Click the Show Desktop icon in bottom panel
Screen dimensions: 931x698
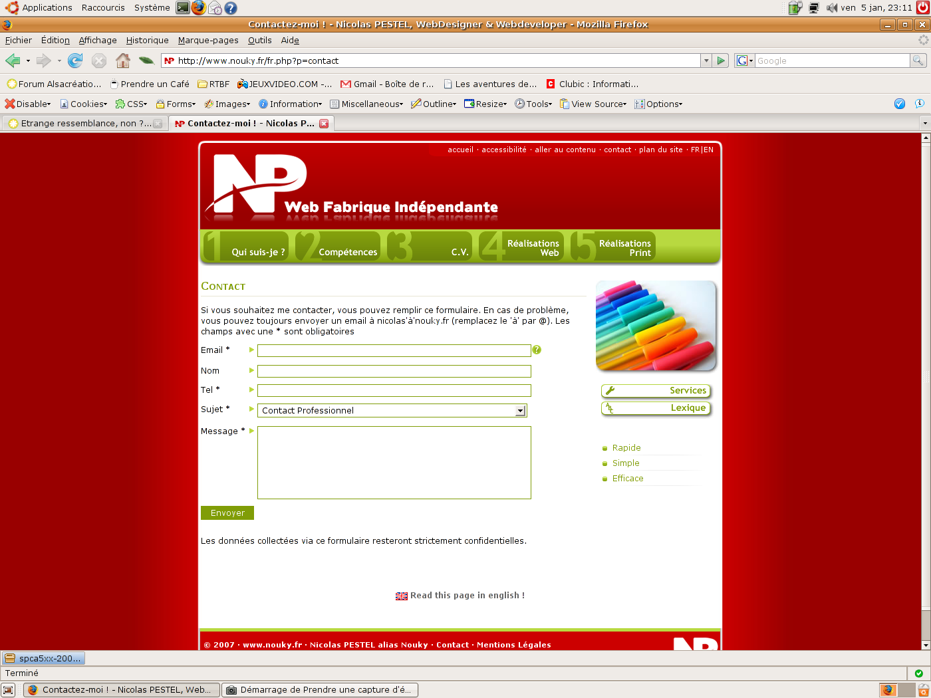click(9, 690)
